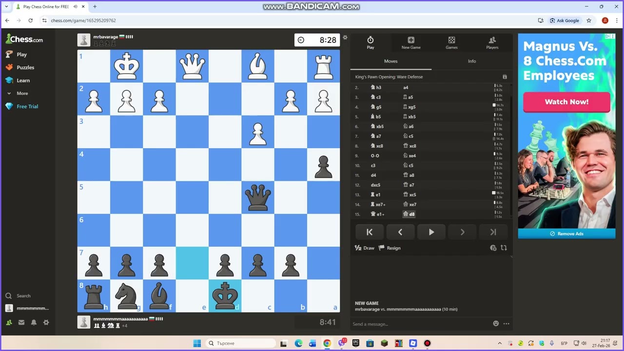The height and width of the screenshot is (351, 624).
Task: Open the friends icon in sidebar footer
Action: [9, 322]
